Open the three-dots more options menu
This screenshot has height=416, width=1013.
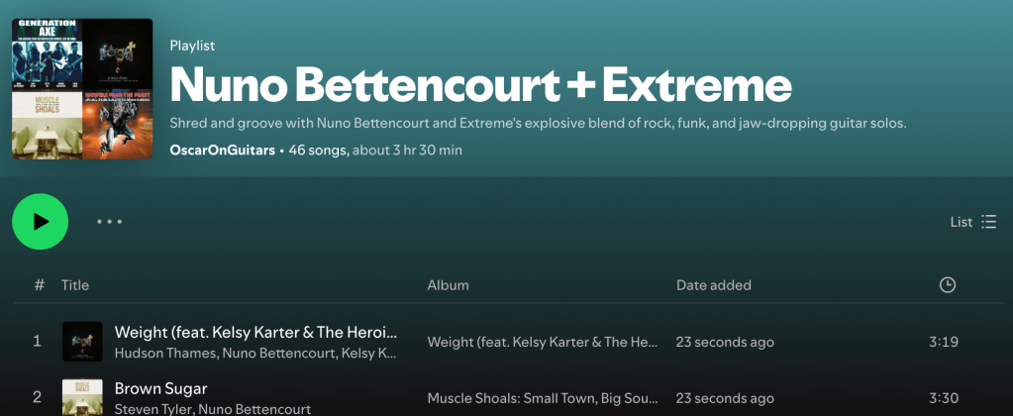click(x=109, y=222)
